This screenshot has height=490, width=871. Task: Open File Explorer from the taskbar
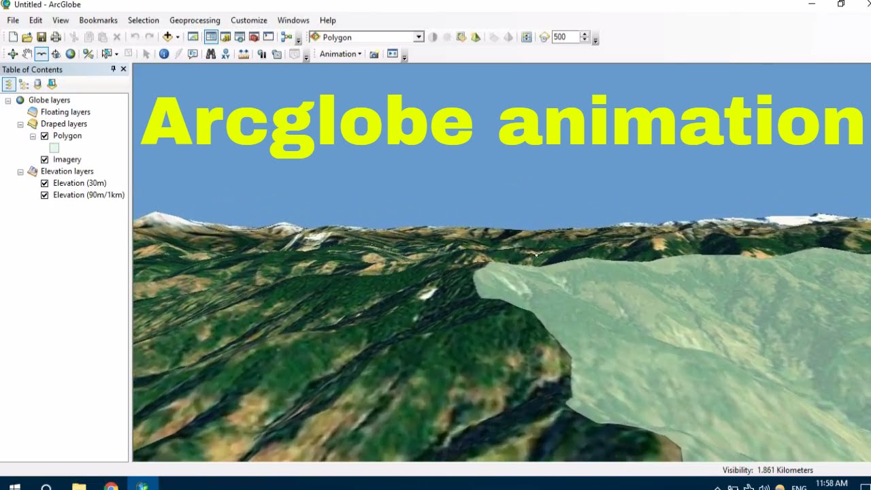pyautogui.click(x=79, y=486)
